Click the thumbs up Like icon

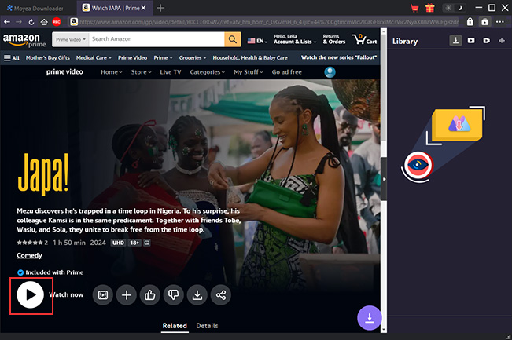[149, 295]
